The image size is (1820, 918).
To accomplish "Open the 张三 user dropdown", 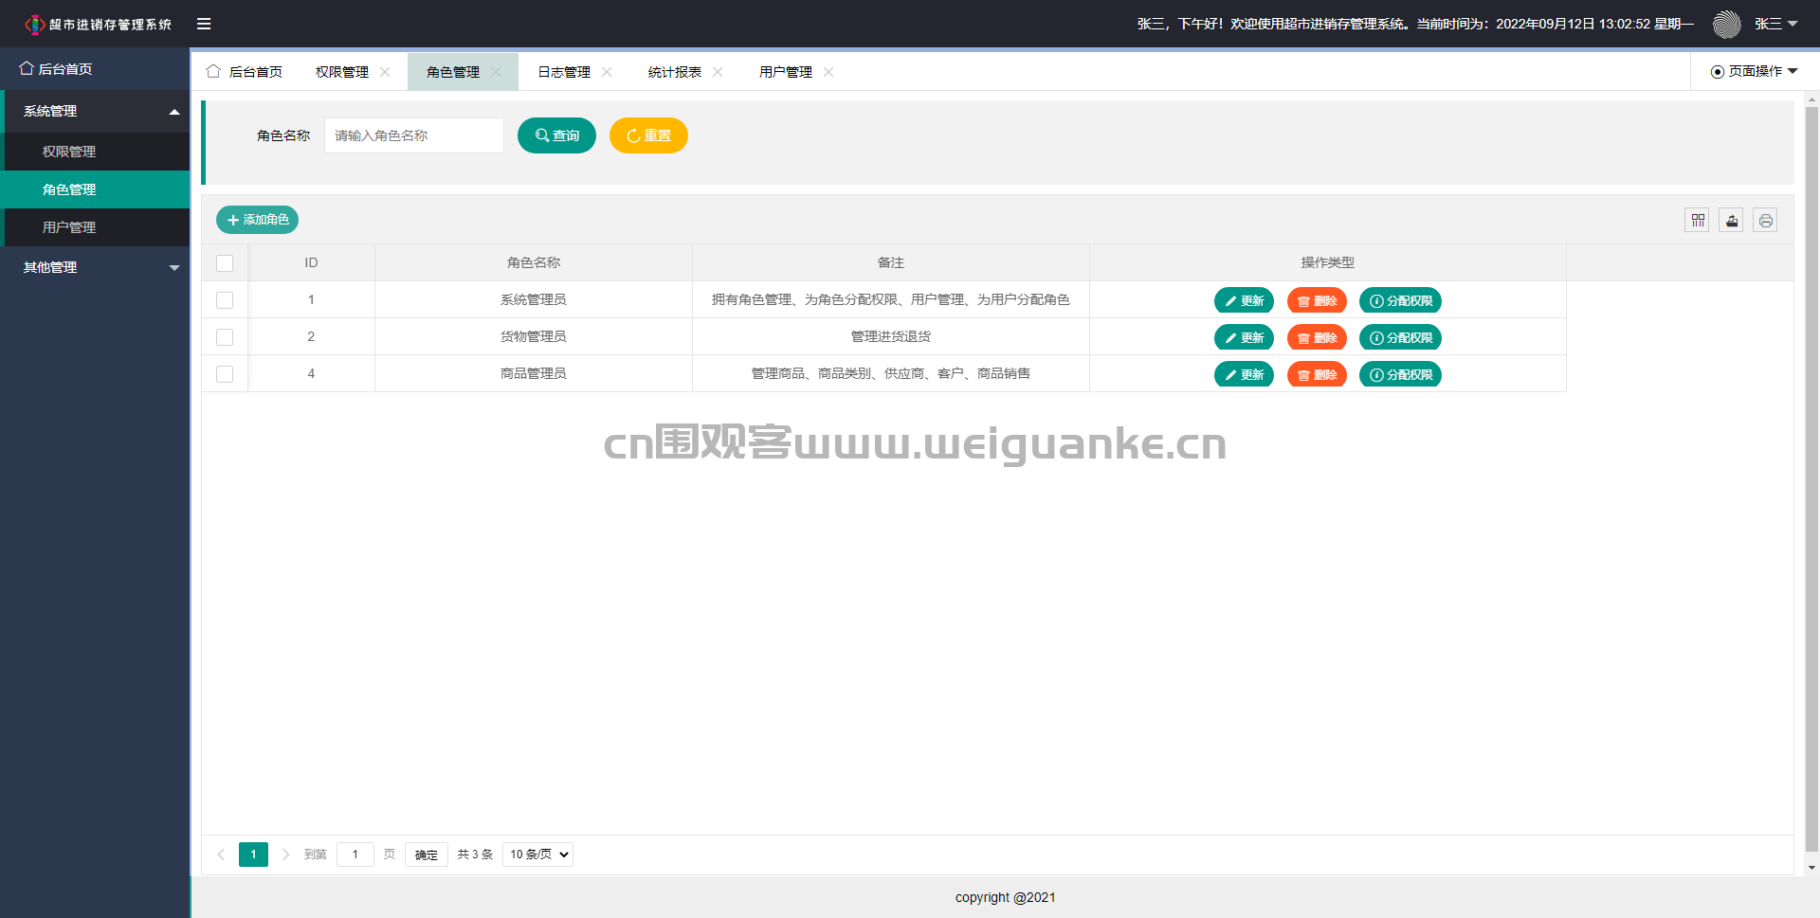I will [x=1775, y=24].
